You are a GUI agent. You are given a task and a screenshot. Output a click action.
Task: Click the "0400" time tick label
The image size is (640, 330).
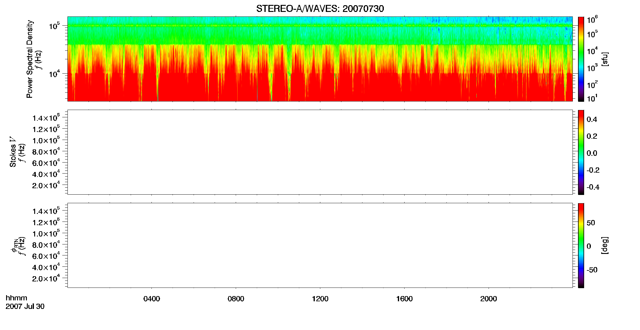point(152,299)
